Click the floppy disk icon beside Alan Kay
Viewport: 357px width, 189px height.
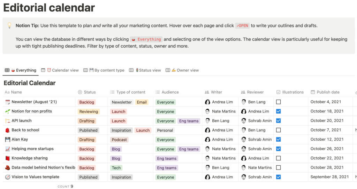pyautogui.click(x=8, y=140)
